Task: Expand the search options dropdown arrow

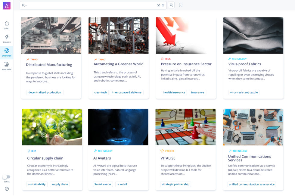Action: 26,5
